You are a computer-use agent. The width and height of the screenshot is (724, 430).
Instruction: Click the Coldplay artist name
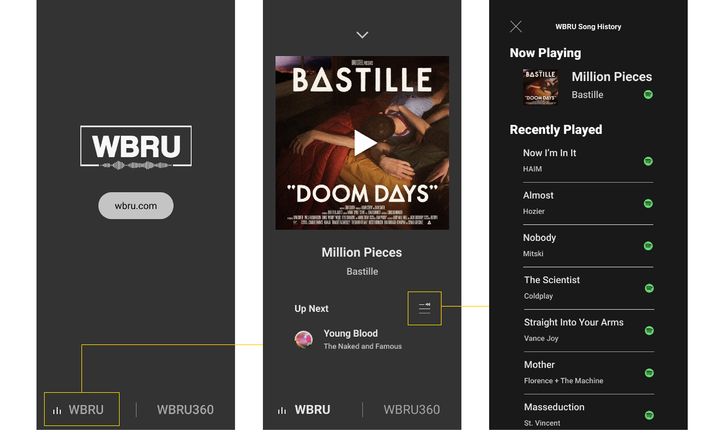(x=538, y=296)
